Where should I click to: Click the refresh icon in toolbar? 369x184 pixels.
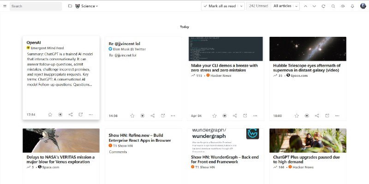(x=323, y=6)
